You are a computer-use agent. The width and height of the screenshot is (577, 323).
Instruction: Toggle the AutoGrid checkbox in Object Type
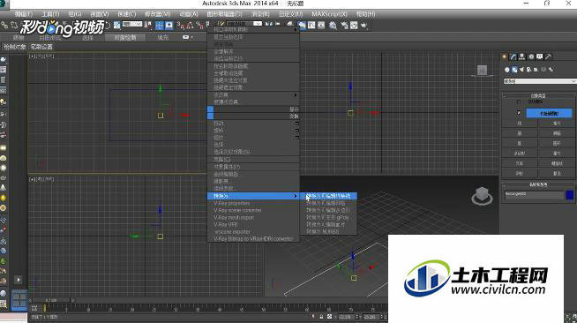519,101
